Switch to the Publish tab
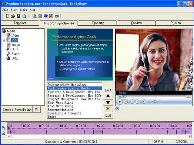 coord(175,23)
